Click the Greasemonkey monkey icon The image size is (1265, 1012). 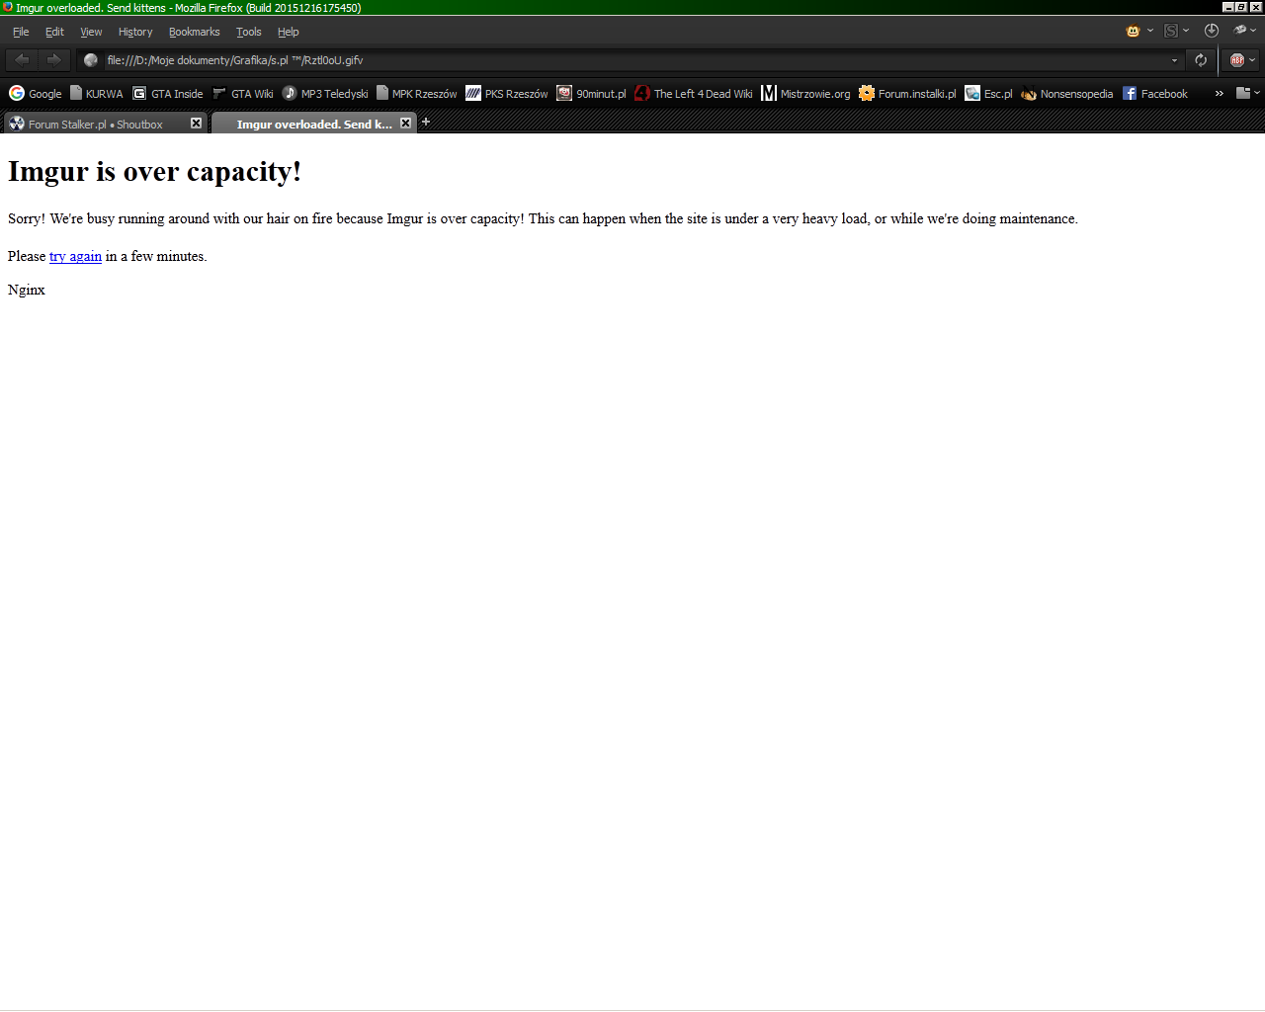[x=1133, y=32]
